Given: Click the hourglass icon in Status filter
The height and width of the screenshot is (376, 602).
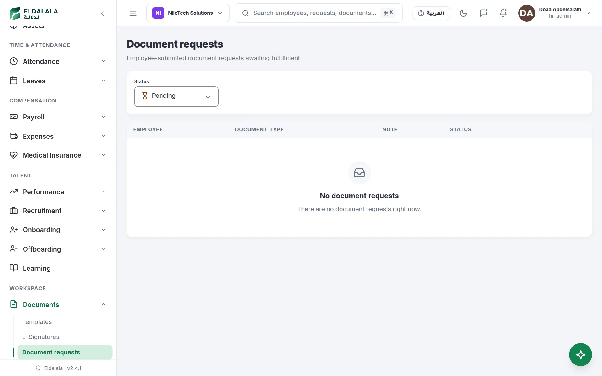Looking at the screenshot, I should pyautogui.click(x=145, y=96).
